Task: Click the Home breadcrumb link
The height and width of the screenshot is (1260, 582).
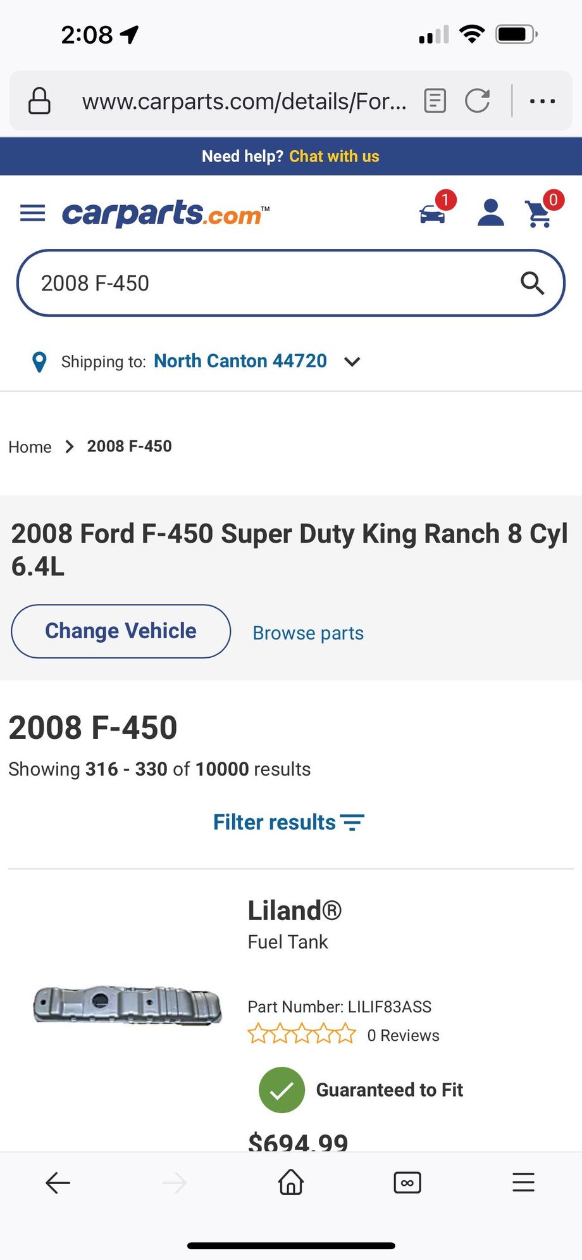Action: tap(30, 447)
